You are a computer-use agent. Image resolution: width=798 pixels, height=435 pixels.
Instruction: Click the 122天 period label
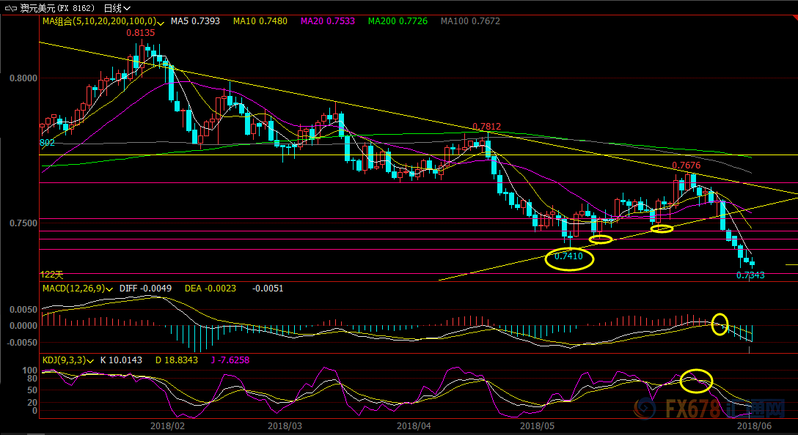51,275
